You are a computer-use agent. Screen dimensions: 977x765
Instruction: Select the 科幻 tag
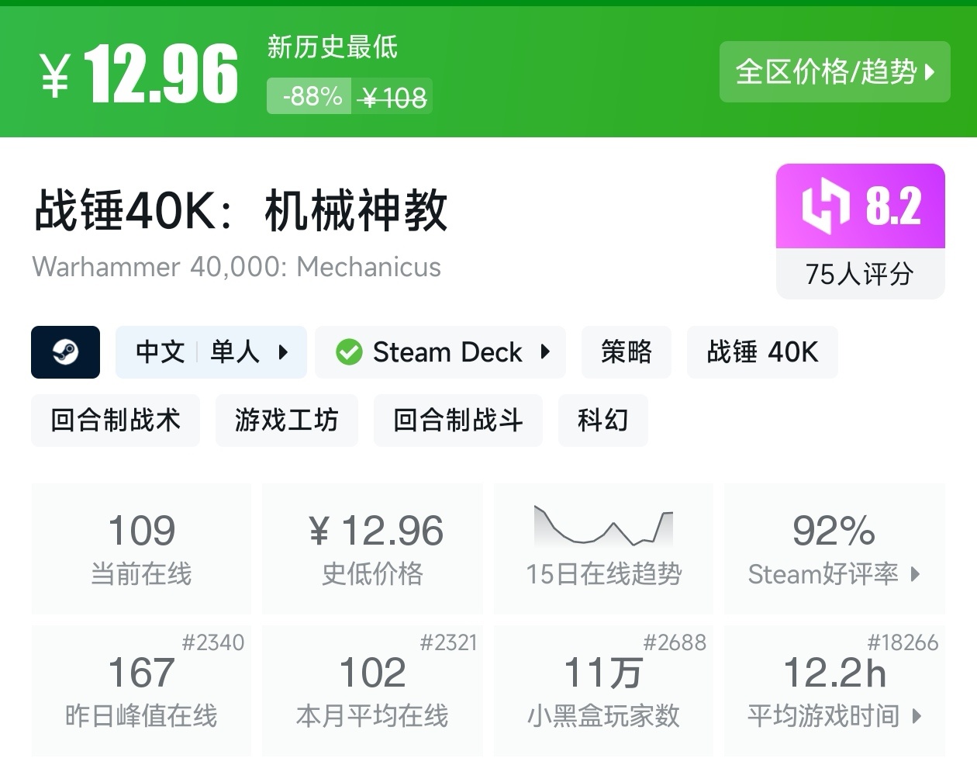tap(603, 421)
